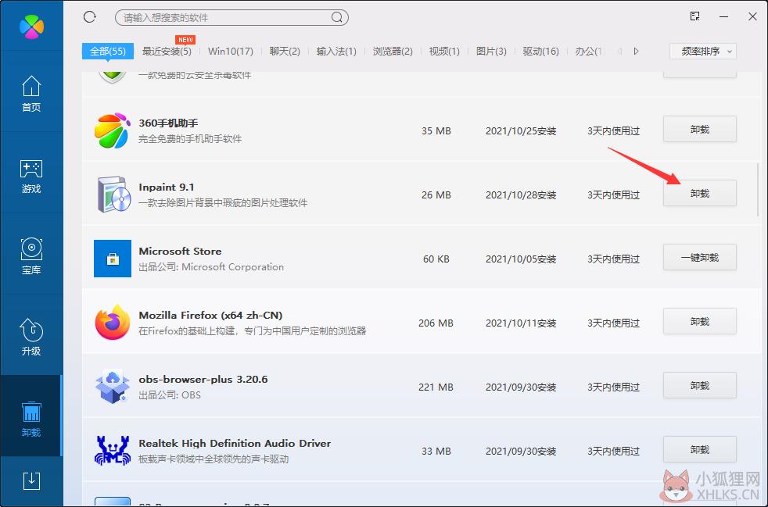Open the 升级 upgrade section
This screenshot has width=768, height=507.
point(31,337)
